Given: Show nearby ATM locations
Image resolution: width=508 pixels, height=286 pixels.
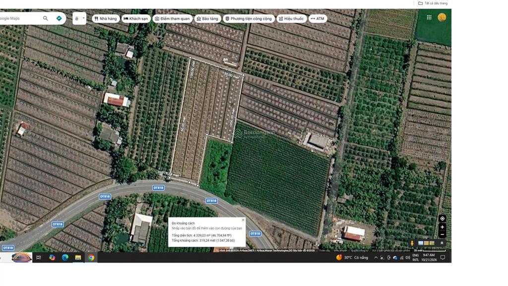Looking at the screenshot, I should [x=317, y=19].
